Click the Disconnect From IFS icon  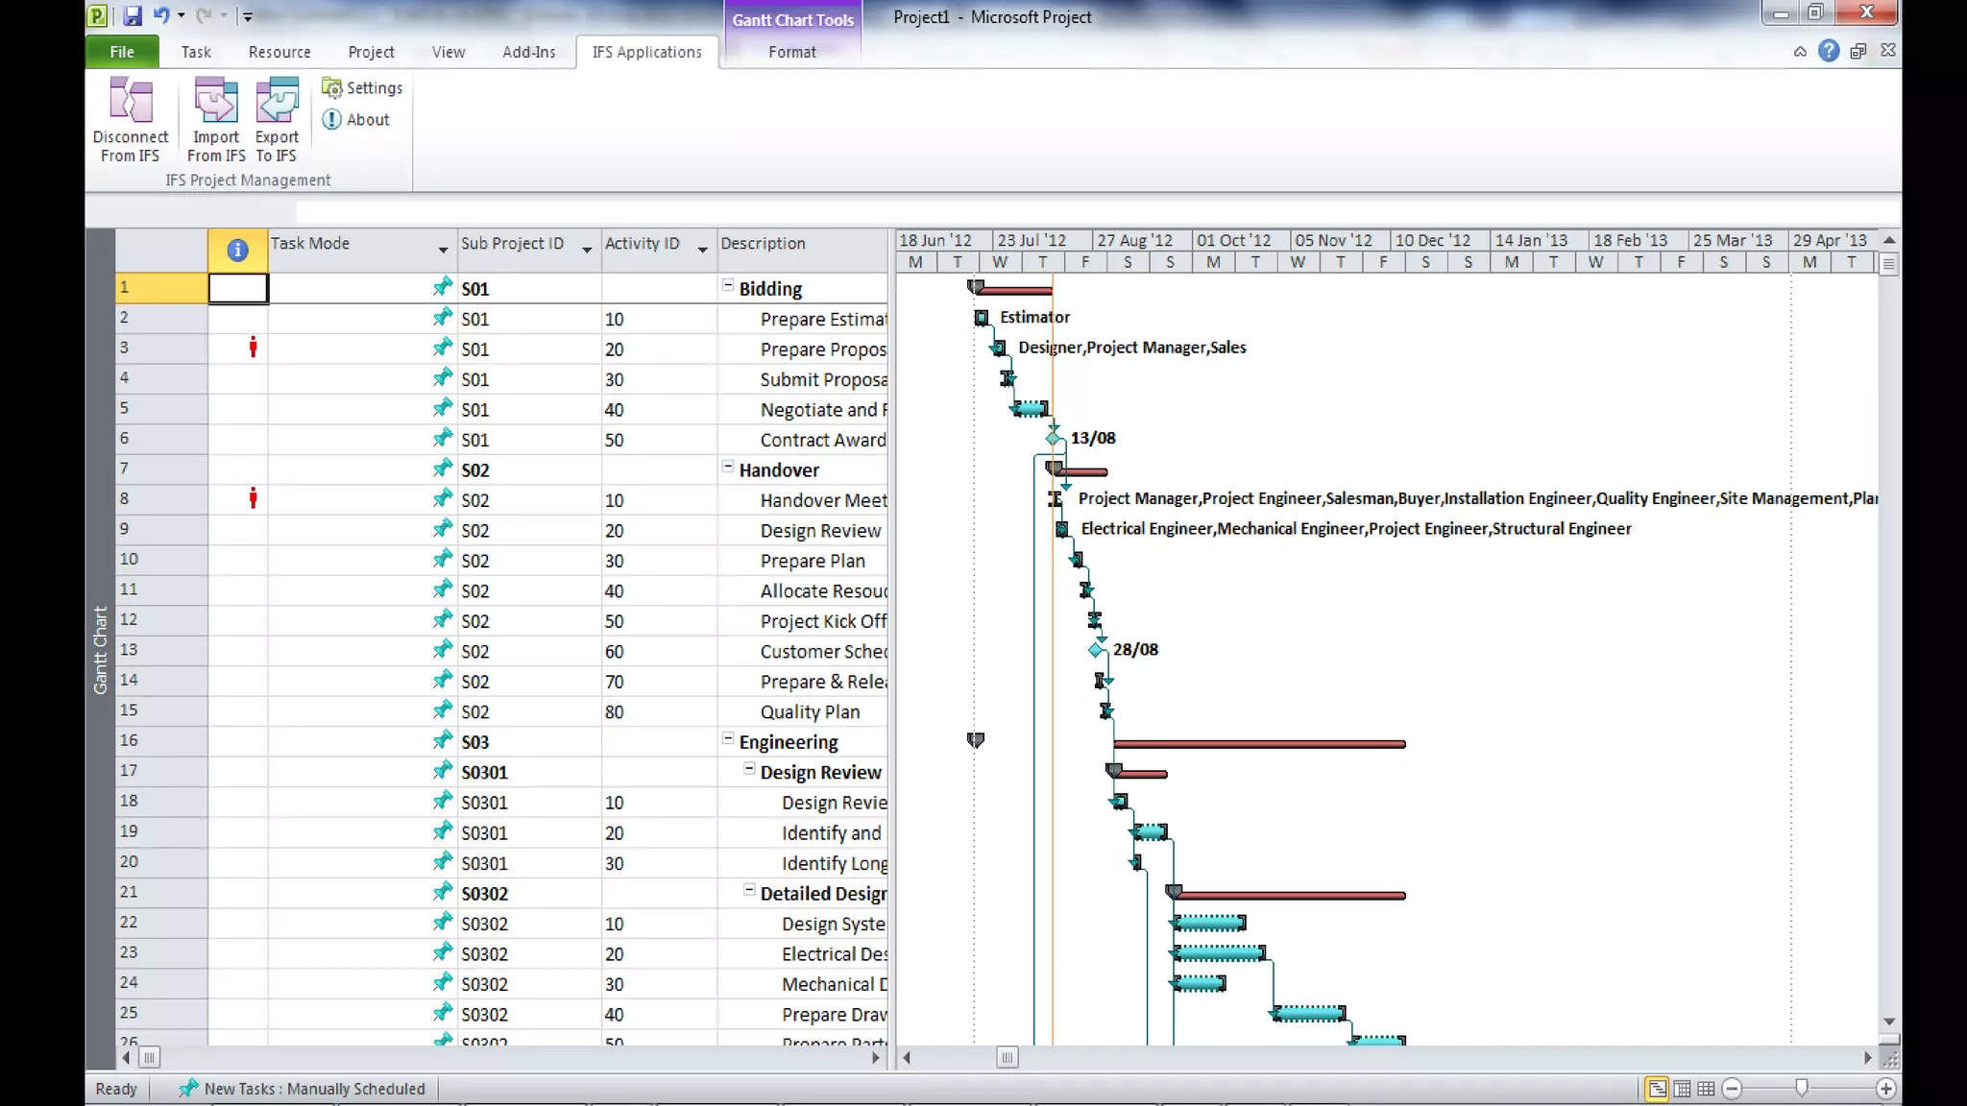(x=131, y=102)
